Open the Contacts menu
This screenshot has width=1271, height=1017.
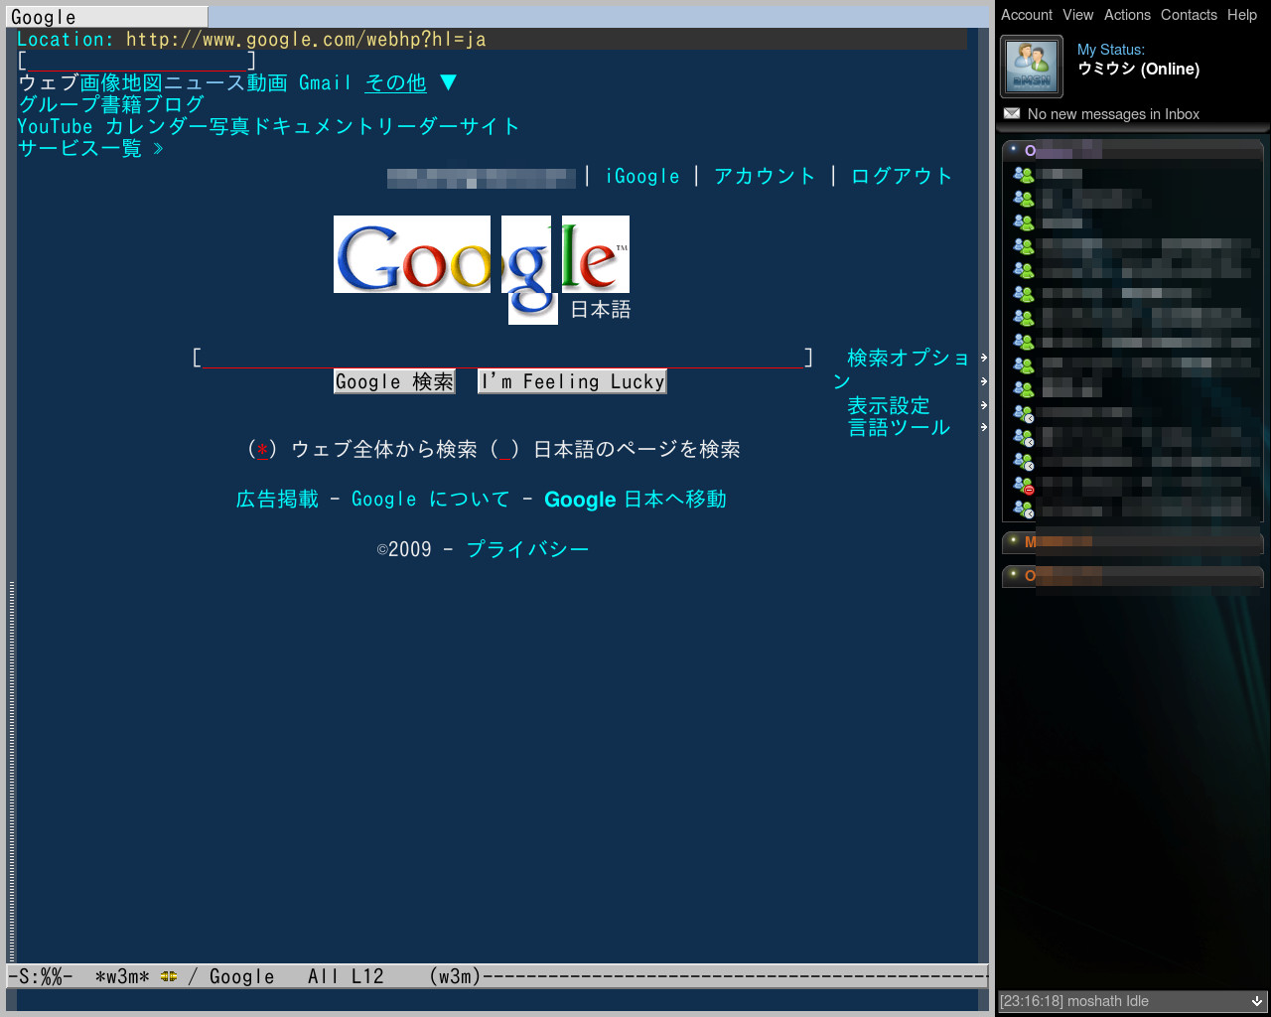pyautogui.click(x=1189, y=15)
